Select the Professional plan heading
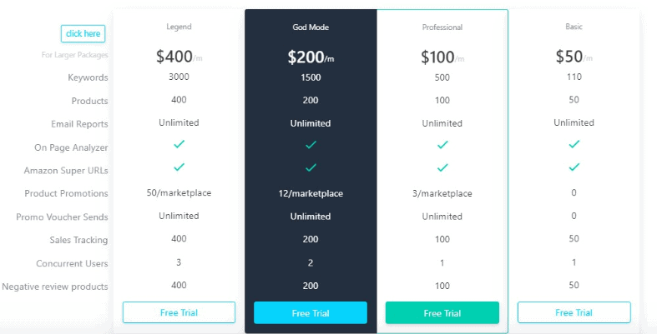The height and width of the screenshot is (334, 657). (442, 27)
